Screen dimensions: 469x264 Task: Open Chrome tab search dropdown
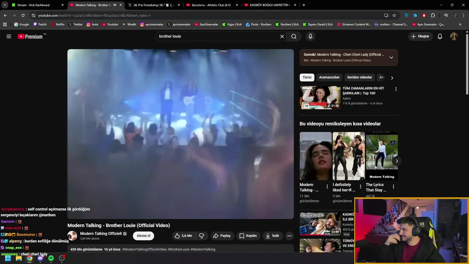[x=5, y=5]
